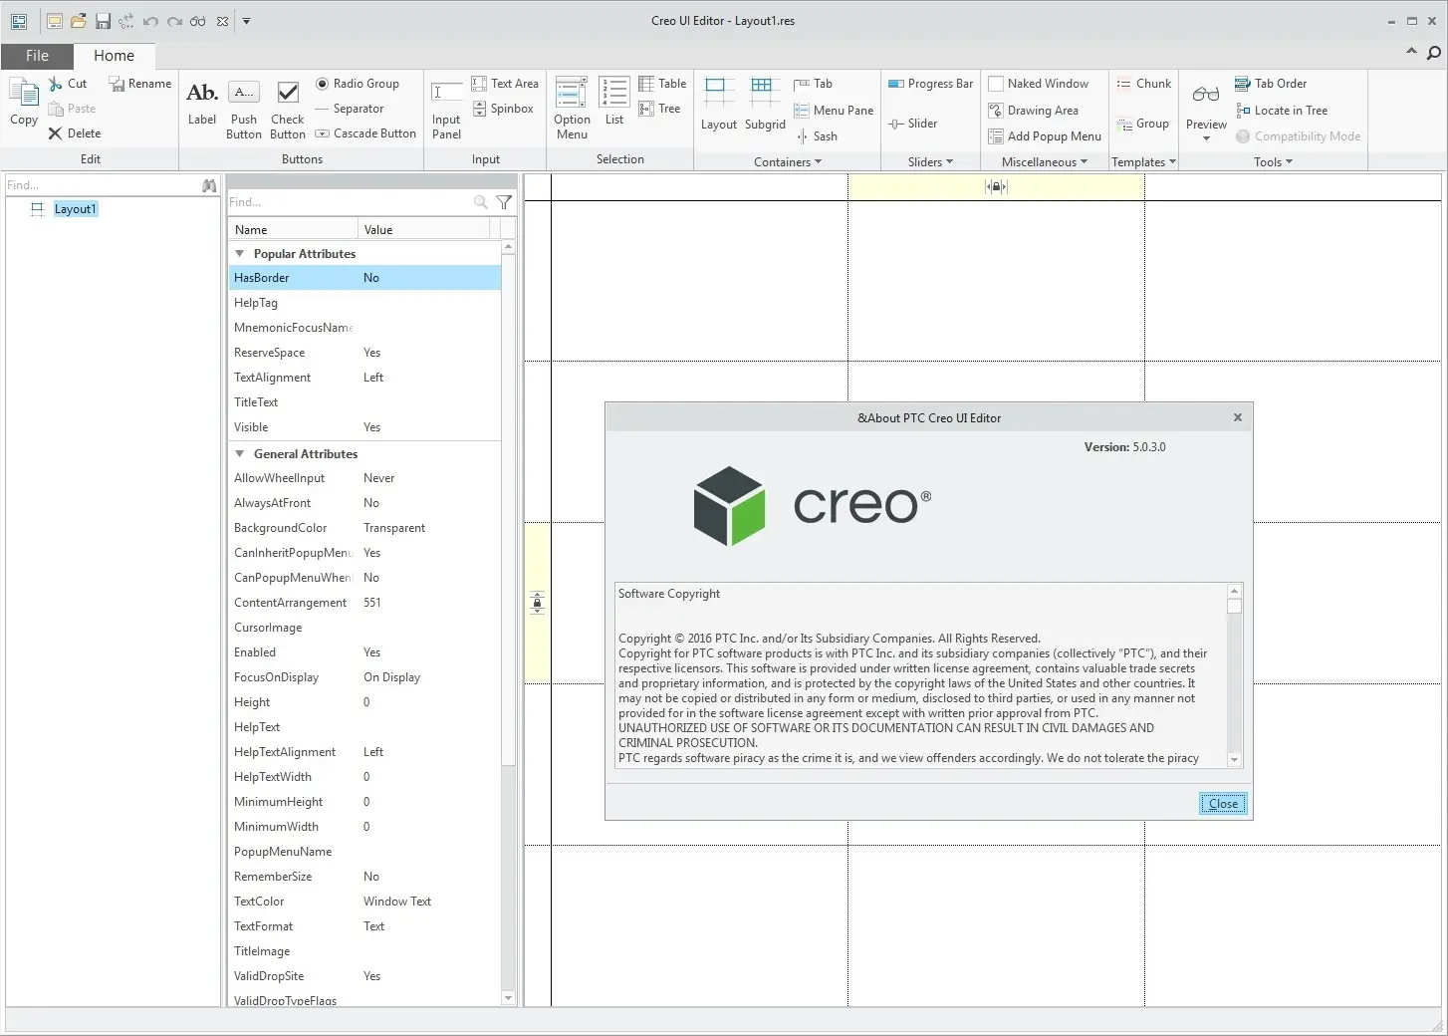
Task: Add a Menu Pane container
Action: 834,111
